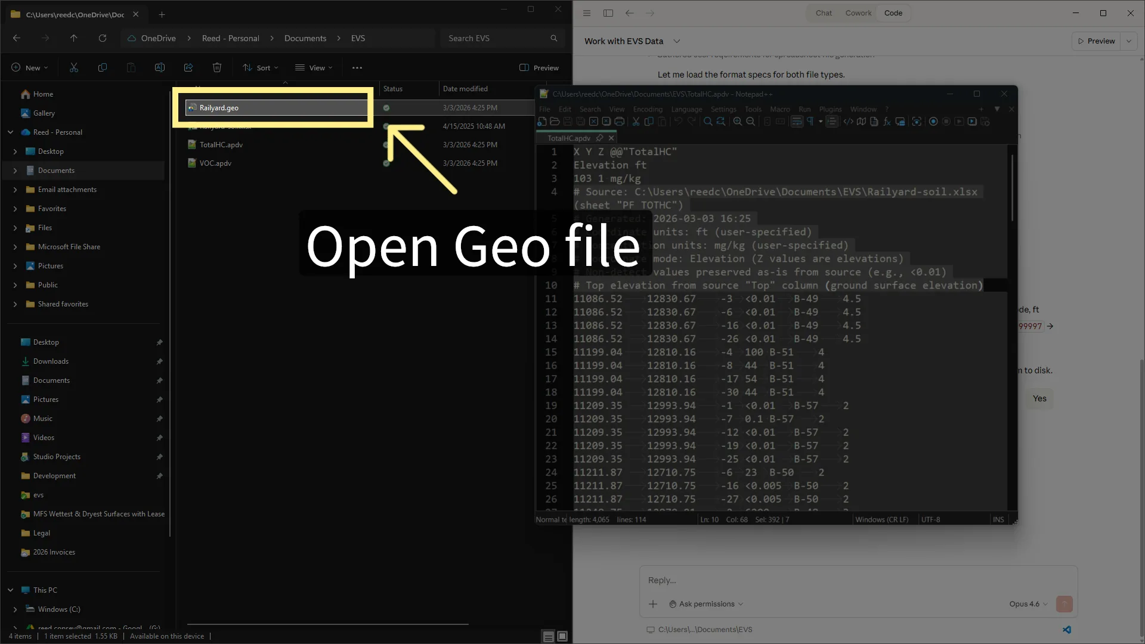
Task: Click the Zoom Out icon in Notepad++
Action: [x=751, y=122]
